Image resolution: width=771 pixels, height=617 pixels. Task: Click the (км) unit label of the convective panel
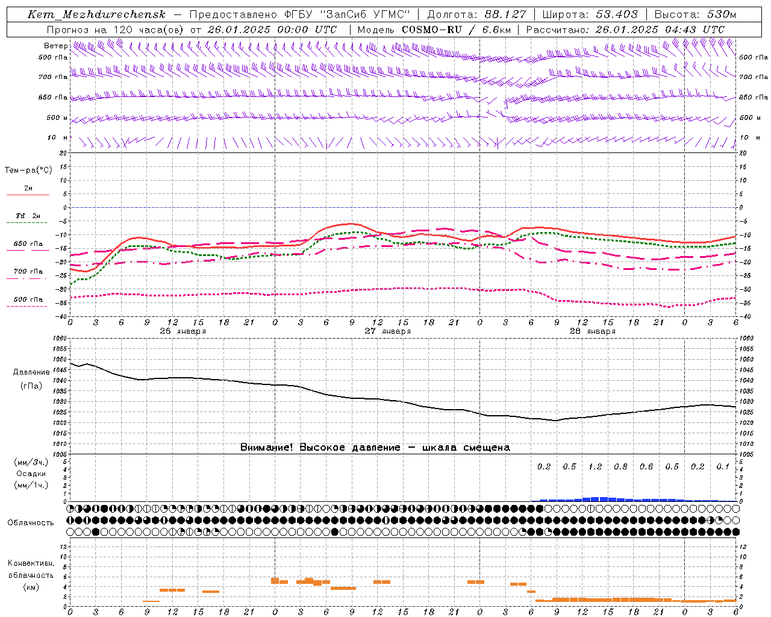click(31, 587)
